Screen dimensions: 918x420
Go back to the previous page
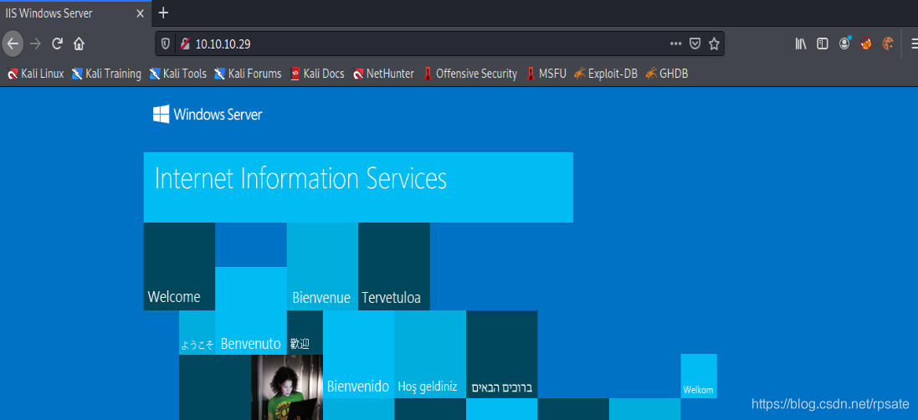coord(13,44)
